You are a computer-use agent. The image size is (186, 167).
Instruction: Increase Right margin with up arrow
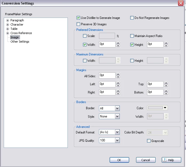(118, 91)
